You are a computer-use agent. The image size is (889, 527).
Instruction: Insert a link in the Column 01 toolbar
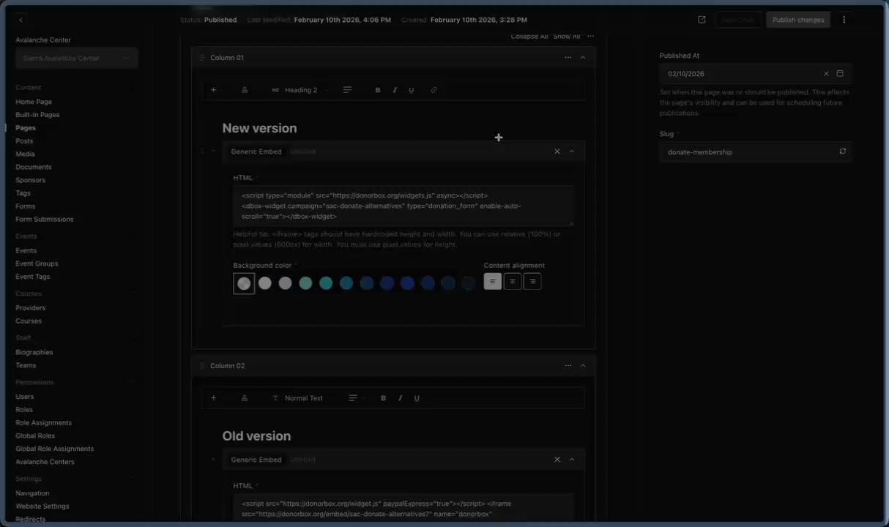point(434,90)
